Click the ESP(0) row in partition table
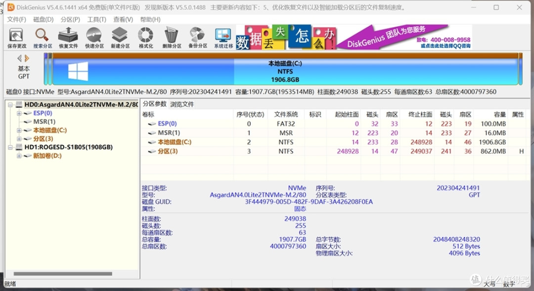The width and height of the screenshot is (534, 291). click(334, 124)
